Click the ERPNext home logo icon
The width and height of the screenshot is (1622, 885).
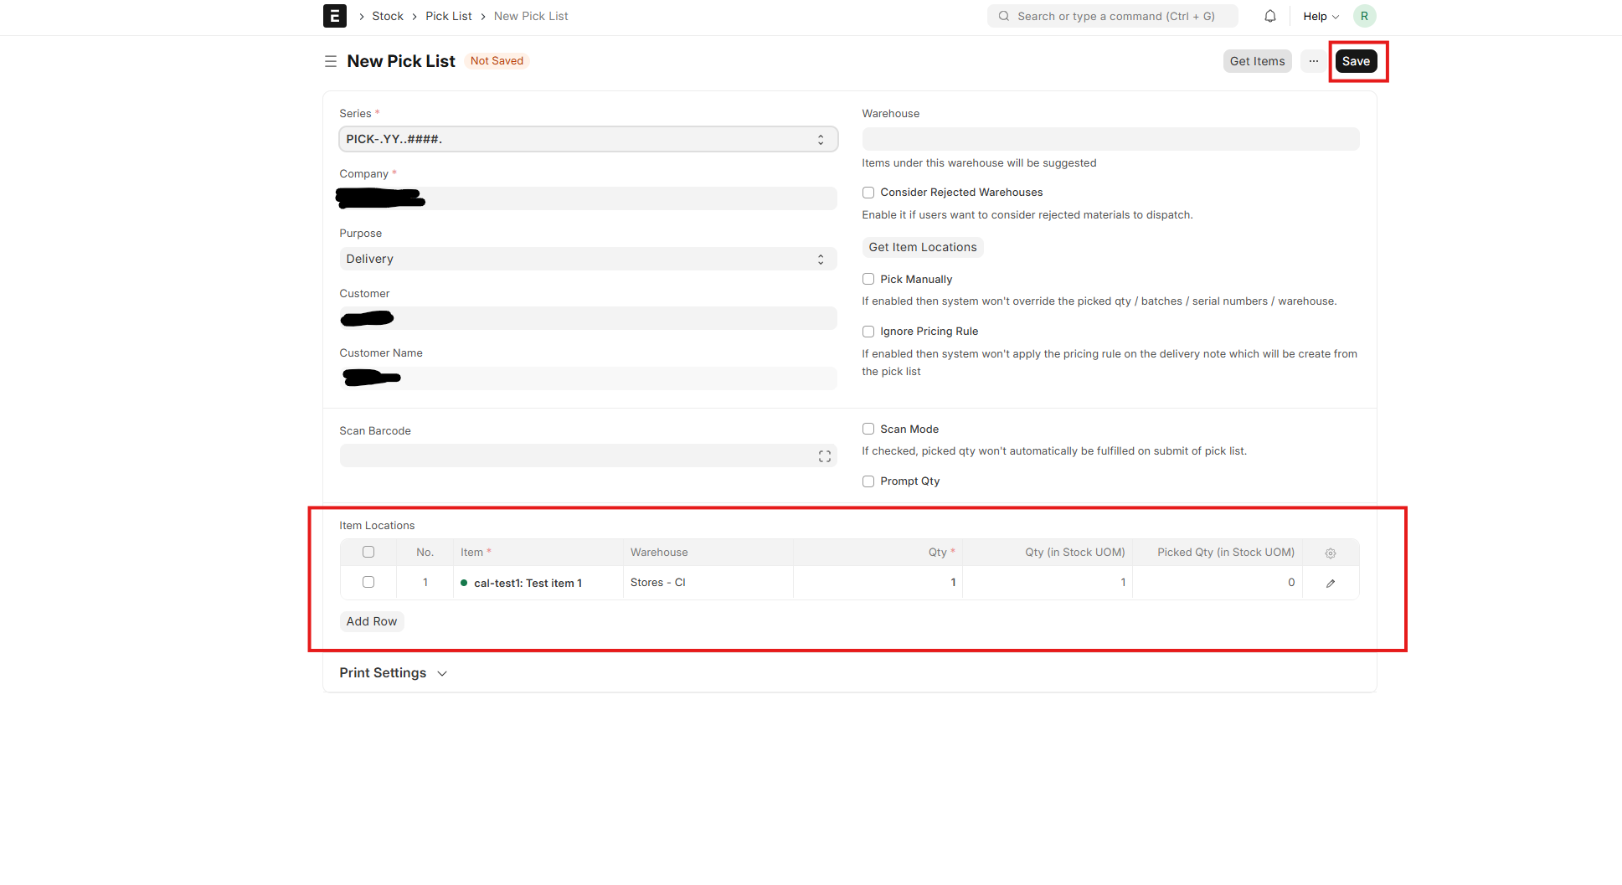coord(334,16)
